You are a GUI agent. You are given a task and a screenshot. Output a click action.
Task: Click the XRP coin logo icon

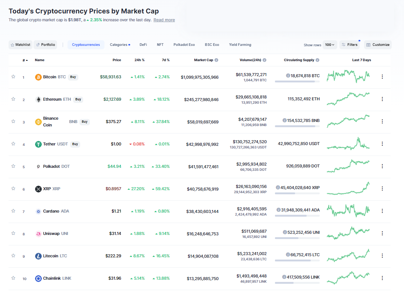pos(38,189)
